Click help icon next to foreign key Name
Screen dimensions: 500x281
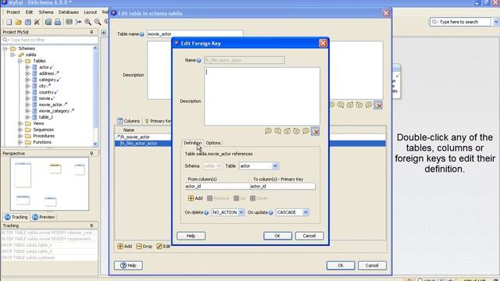tap(198, 60)
